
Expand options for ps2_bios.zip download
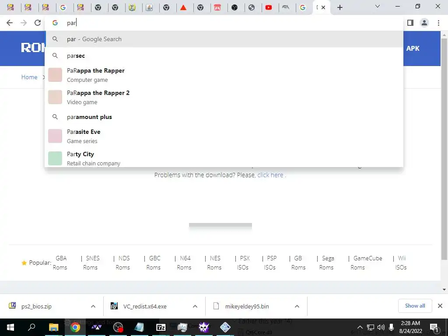(x=93, y=306)
